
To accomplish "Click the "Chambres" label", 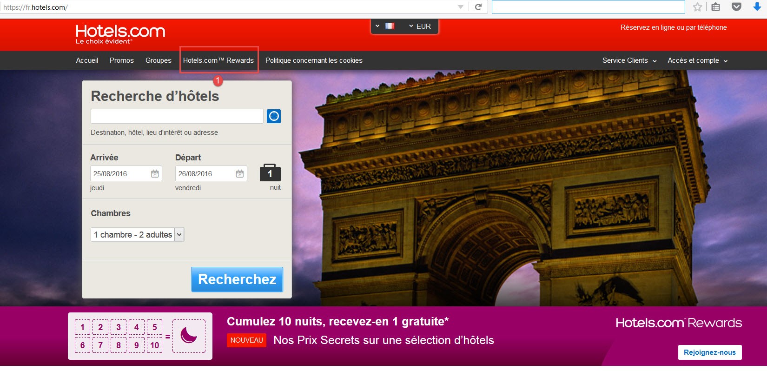I will tap(111, 213).
